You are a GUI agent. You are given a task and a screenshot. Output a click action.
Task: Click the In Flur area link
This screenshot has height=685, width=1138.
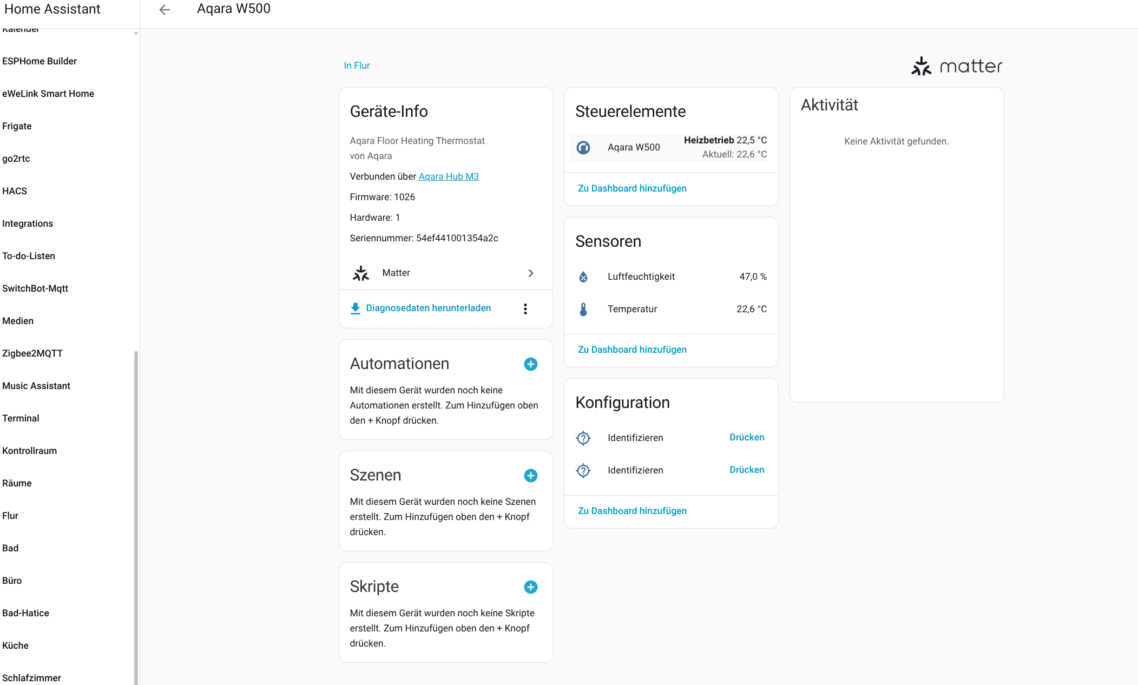point(357,65)
